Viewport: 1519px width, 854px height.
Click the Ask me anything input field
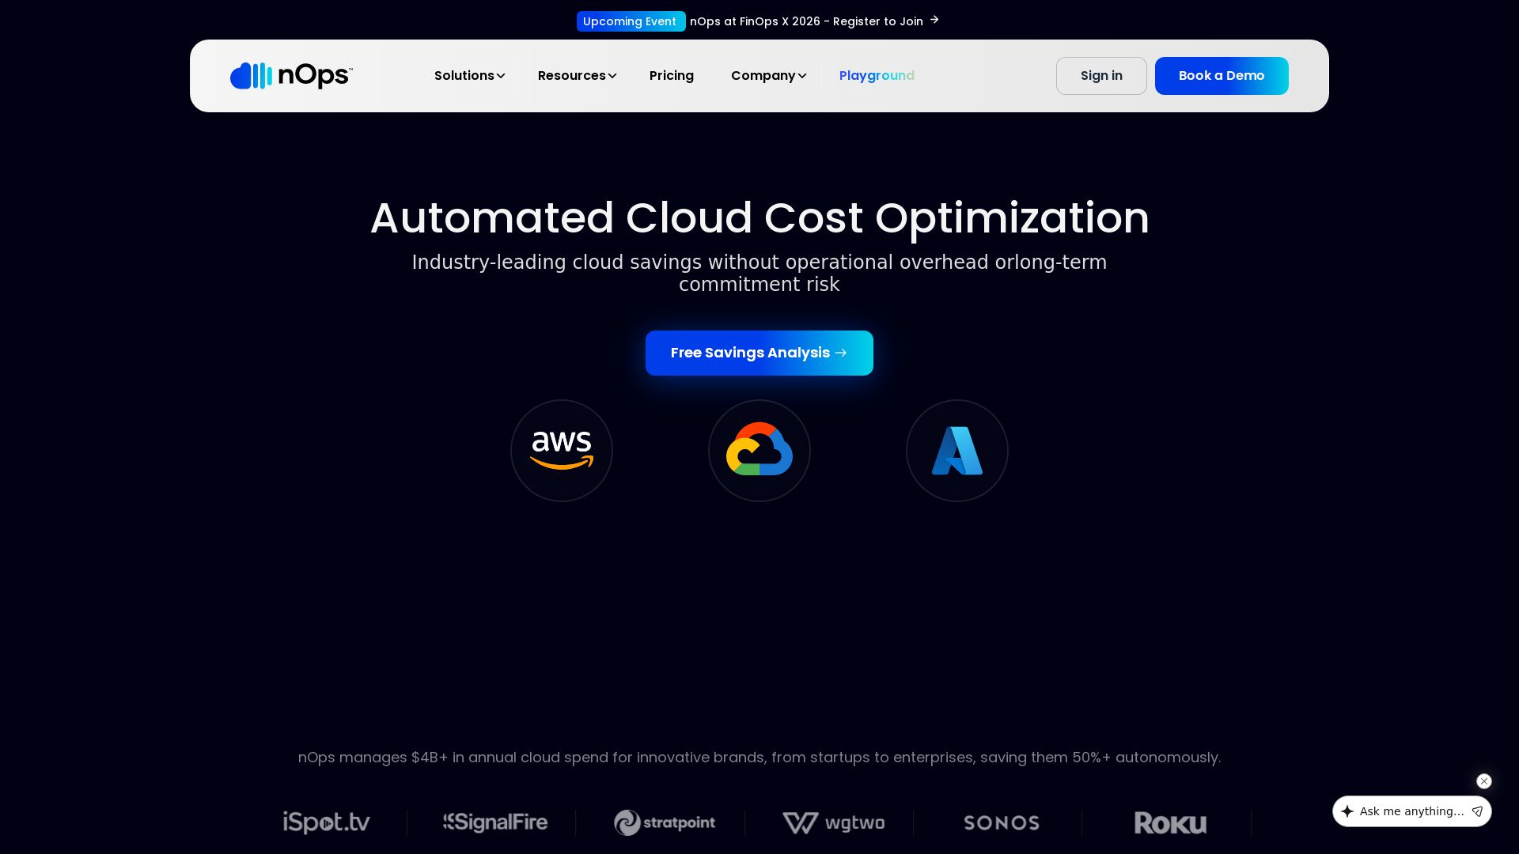click(1411, 811)
